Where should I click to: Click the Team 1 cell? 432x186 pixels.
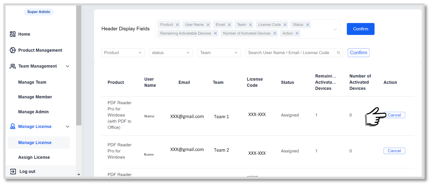[x=221, y=117]
